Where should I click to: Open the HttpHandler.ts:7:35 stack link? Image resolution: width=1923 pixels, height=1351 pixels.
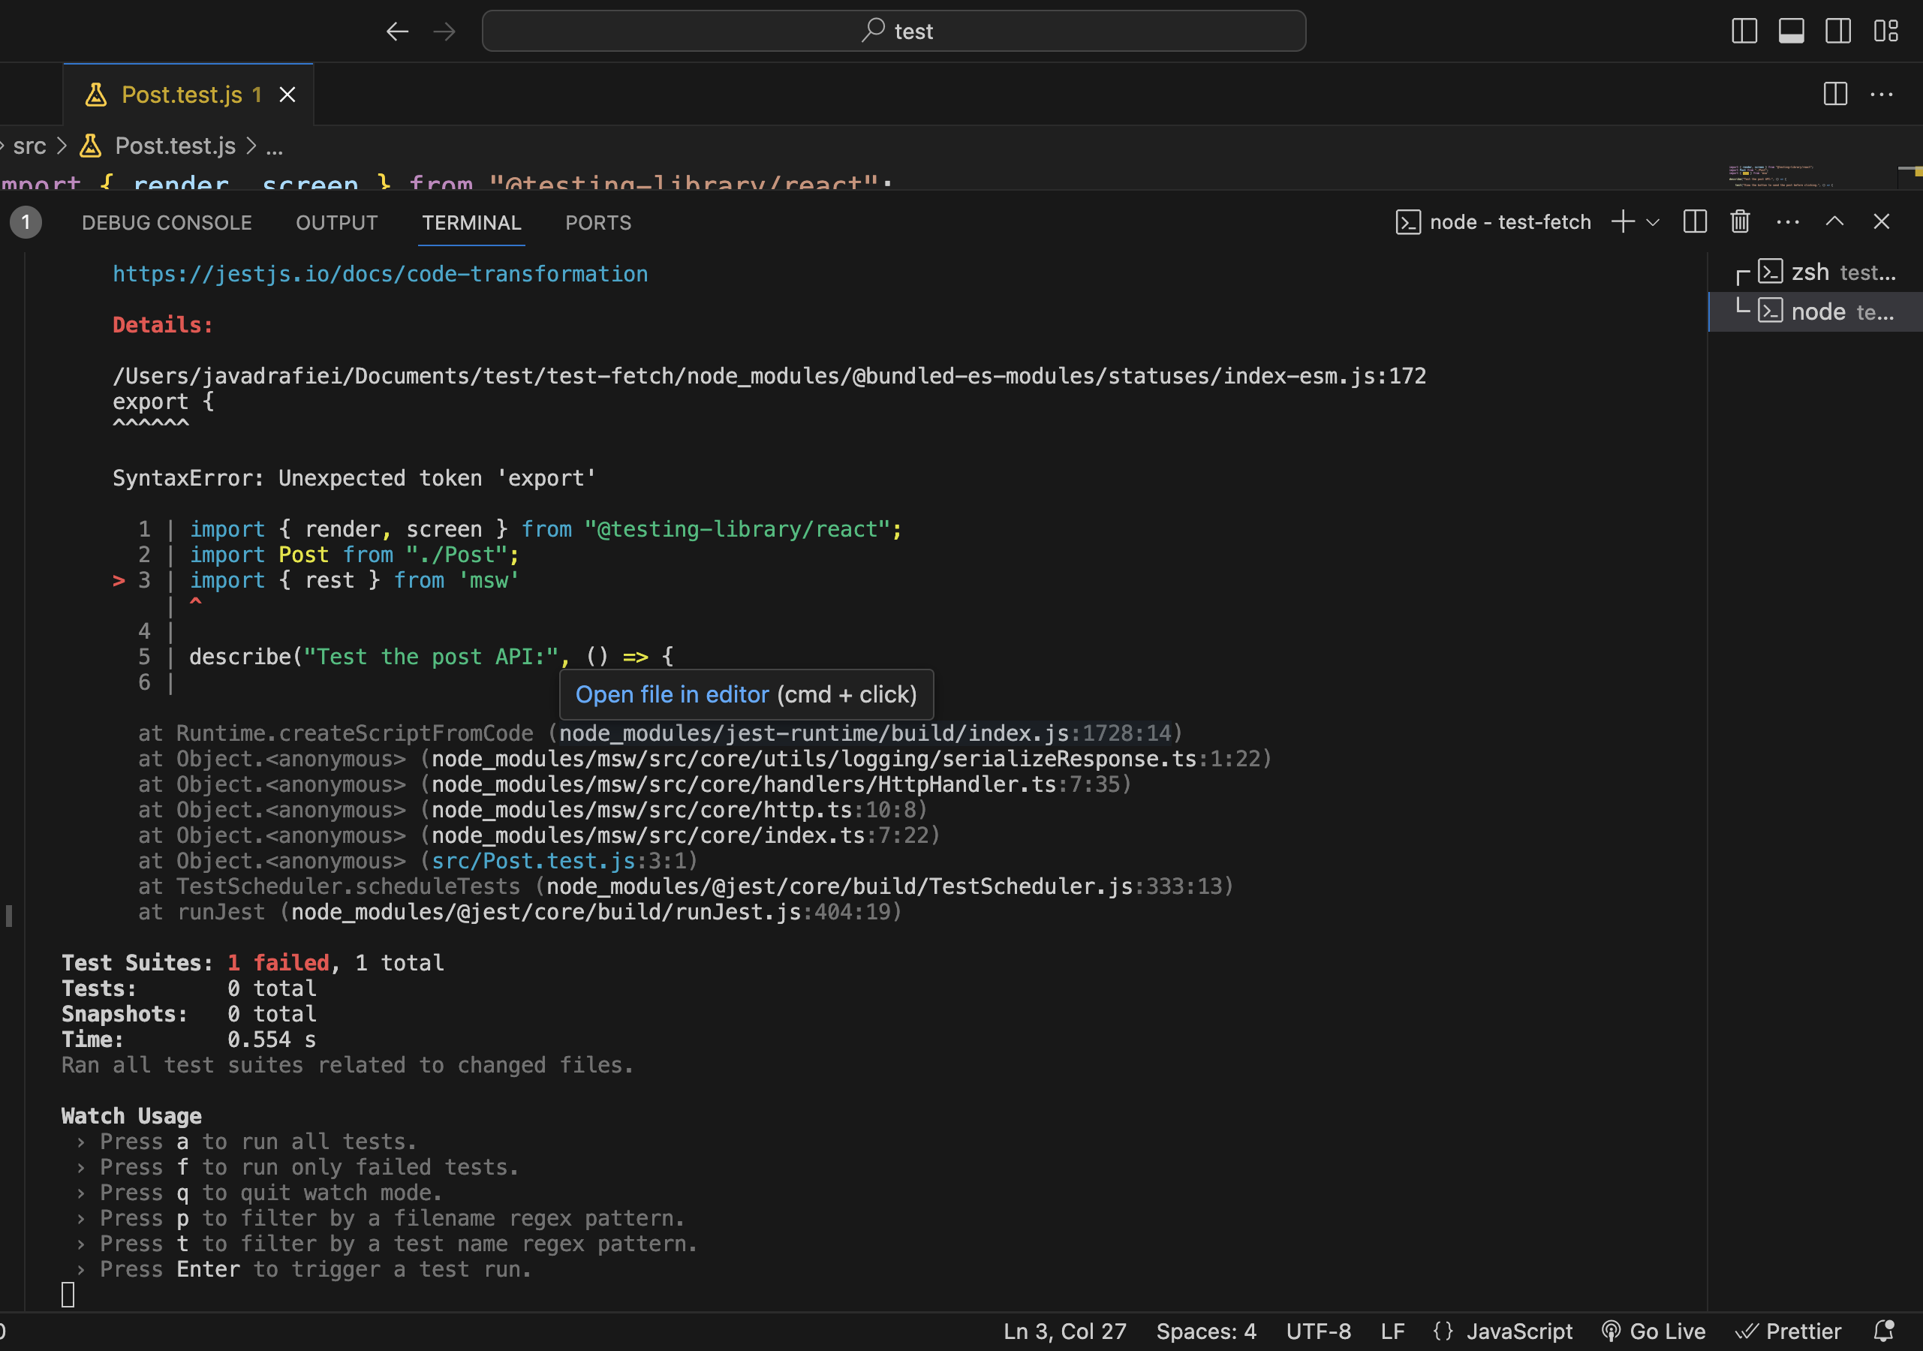coord(775,785)
